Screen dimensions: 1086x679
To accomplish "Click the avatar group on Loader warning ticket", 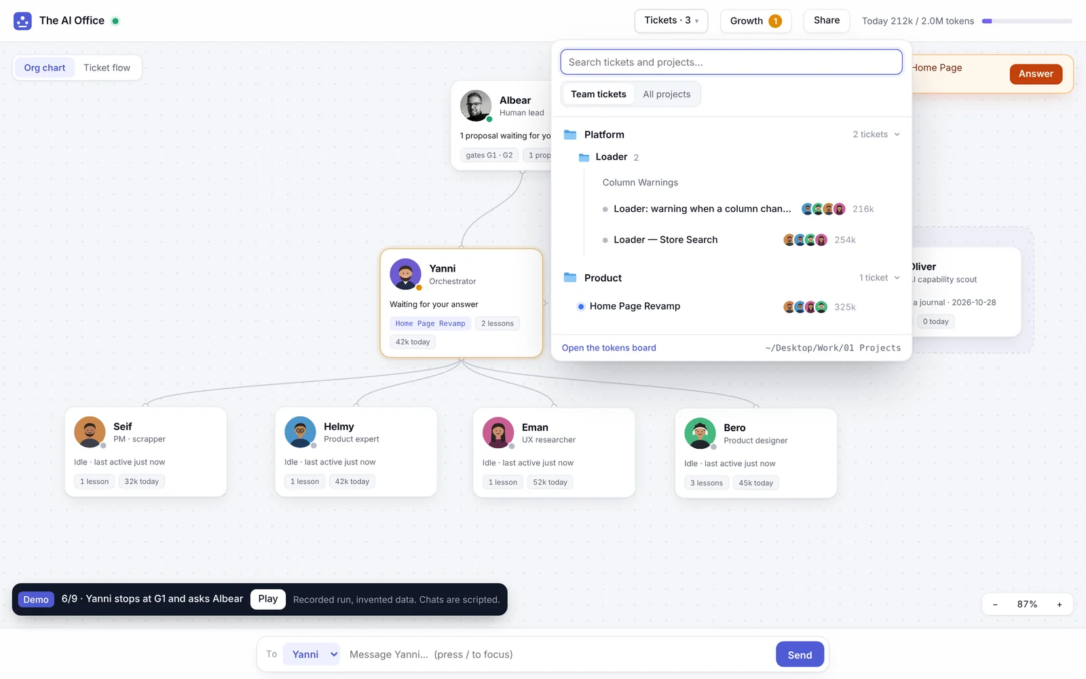I will (823, 209).
